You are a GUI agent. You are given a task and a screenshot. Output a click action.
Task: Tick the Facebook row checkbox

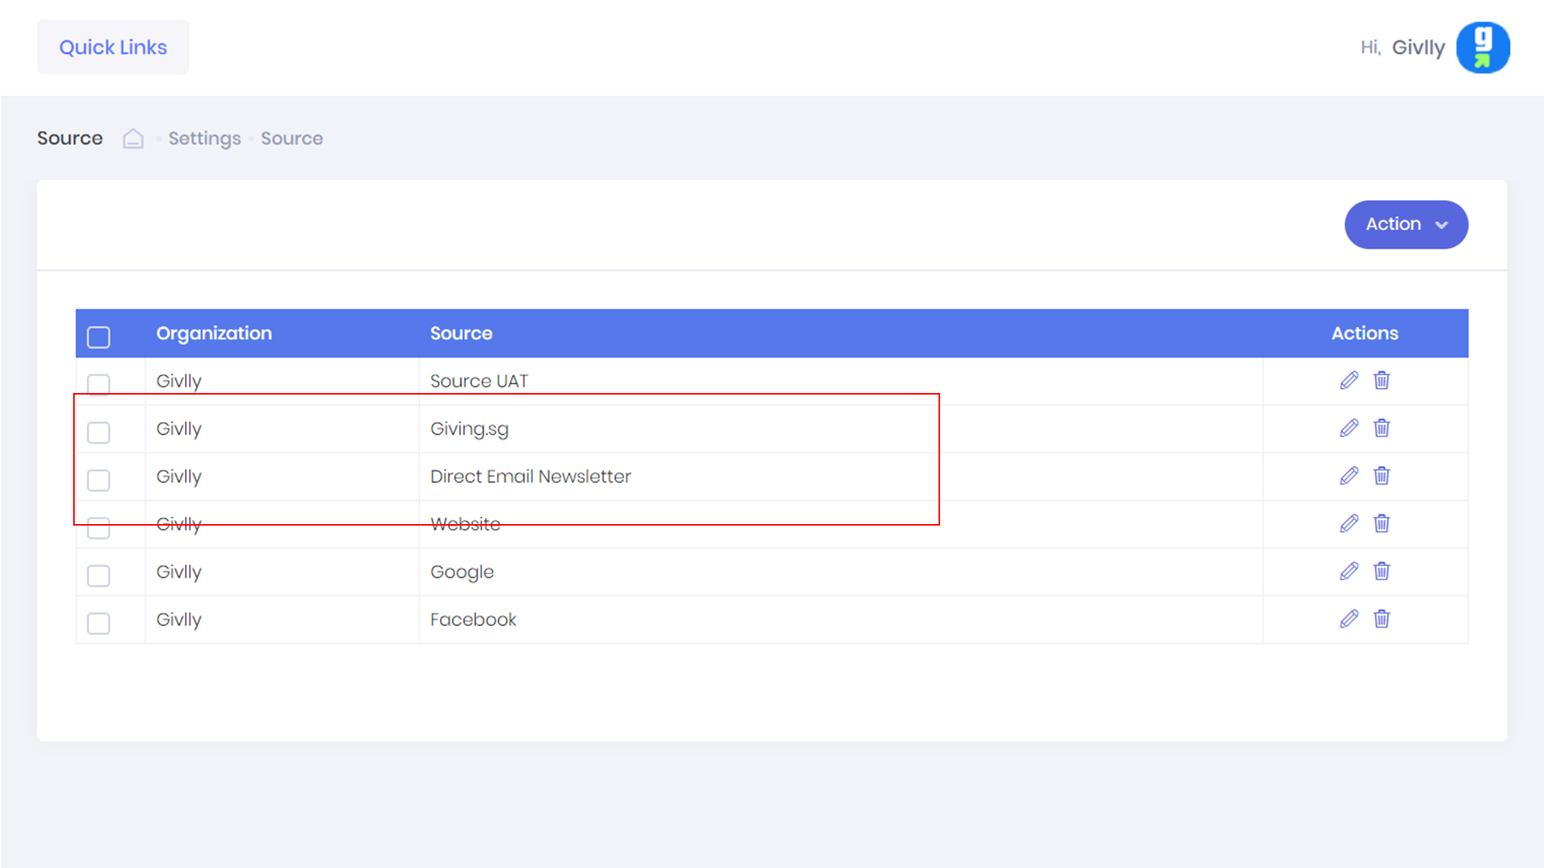pos(99,623)
